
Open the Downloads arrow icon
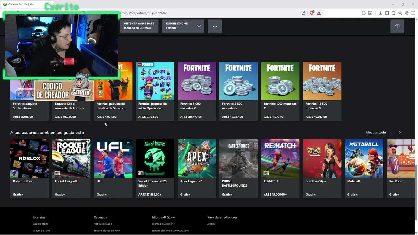pyautogui.click(x=380, y=13)
